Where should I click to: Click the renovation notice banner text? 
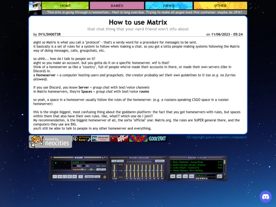[144, 12]
